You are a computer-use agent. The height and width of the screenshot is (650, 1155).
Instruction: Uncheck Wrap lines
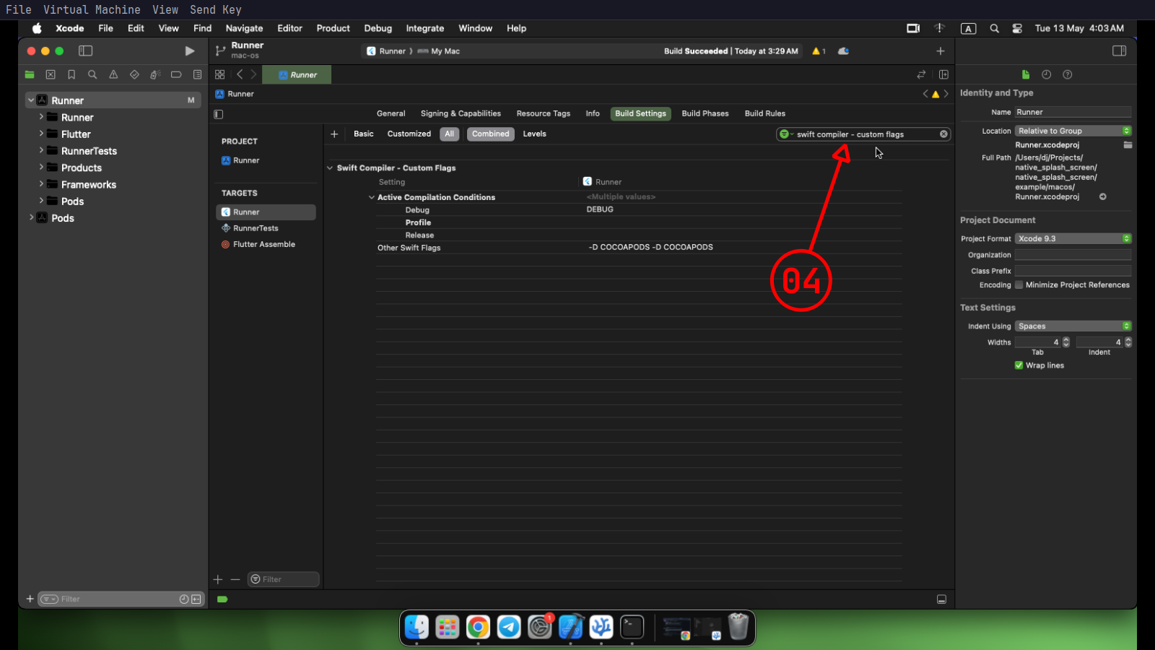click(x=1019, y=365)
